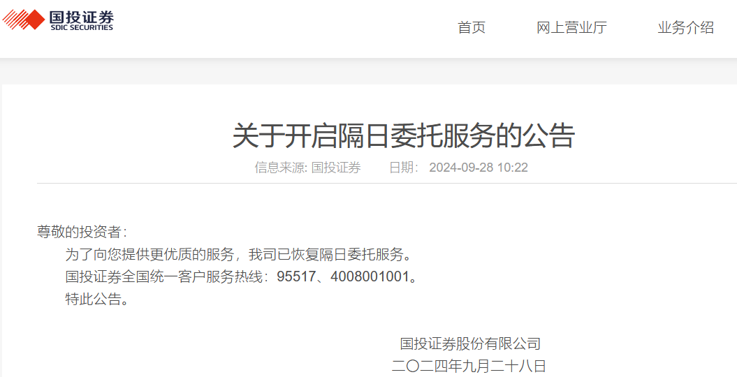Click the hotline number 95517
The height and width of the screenshot is (377, 737).
click(296, 276)
